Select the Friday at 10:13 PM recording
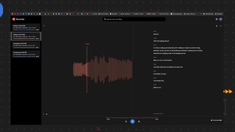Screen dimensions: 235x132 (26, 36)
